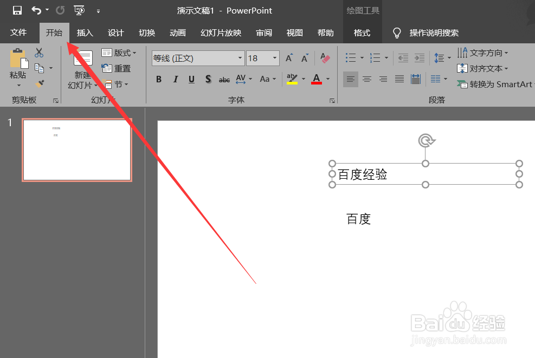Viewport: 535px width, 358px height.
Task: Open highlight color dropdown arrow
Action: (x=304, y=79)
